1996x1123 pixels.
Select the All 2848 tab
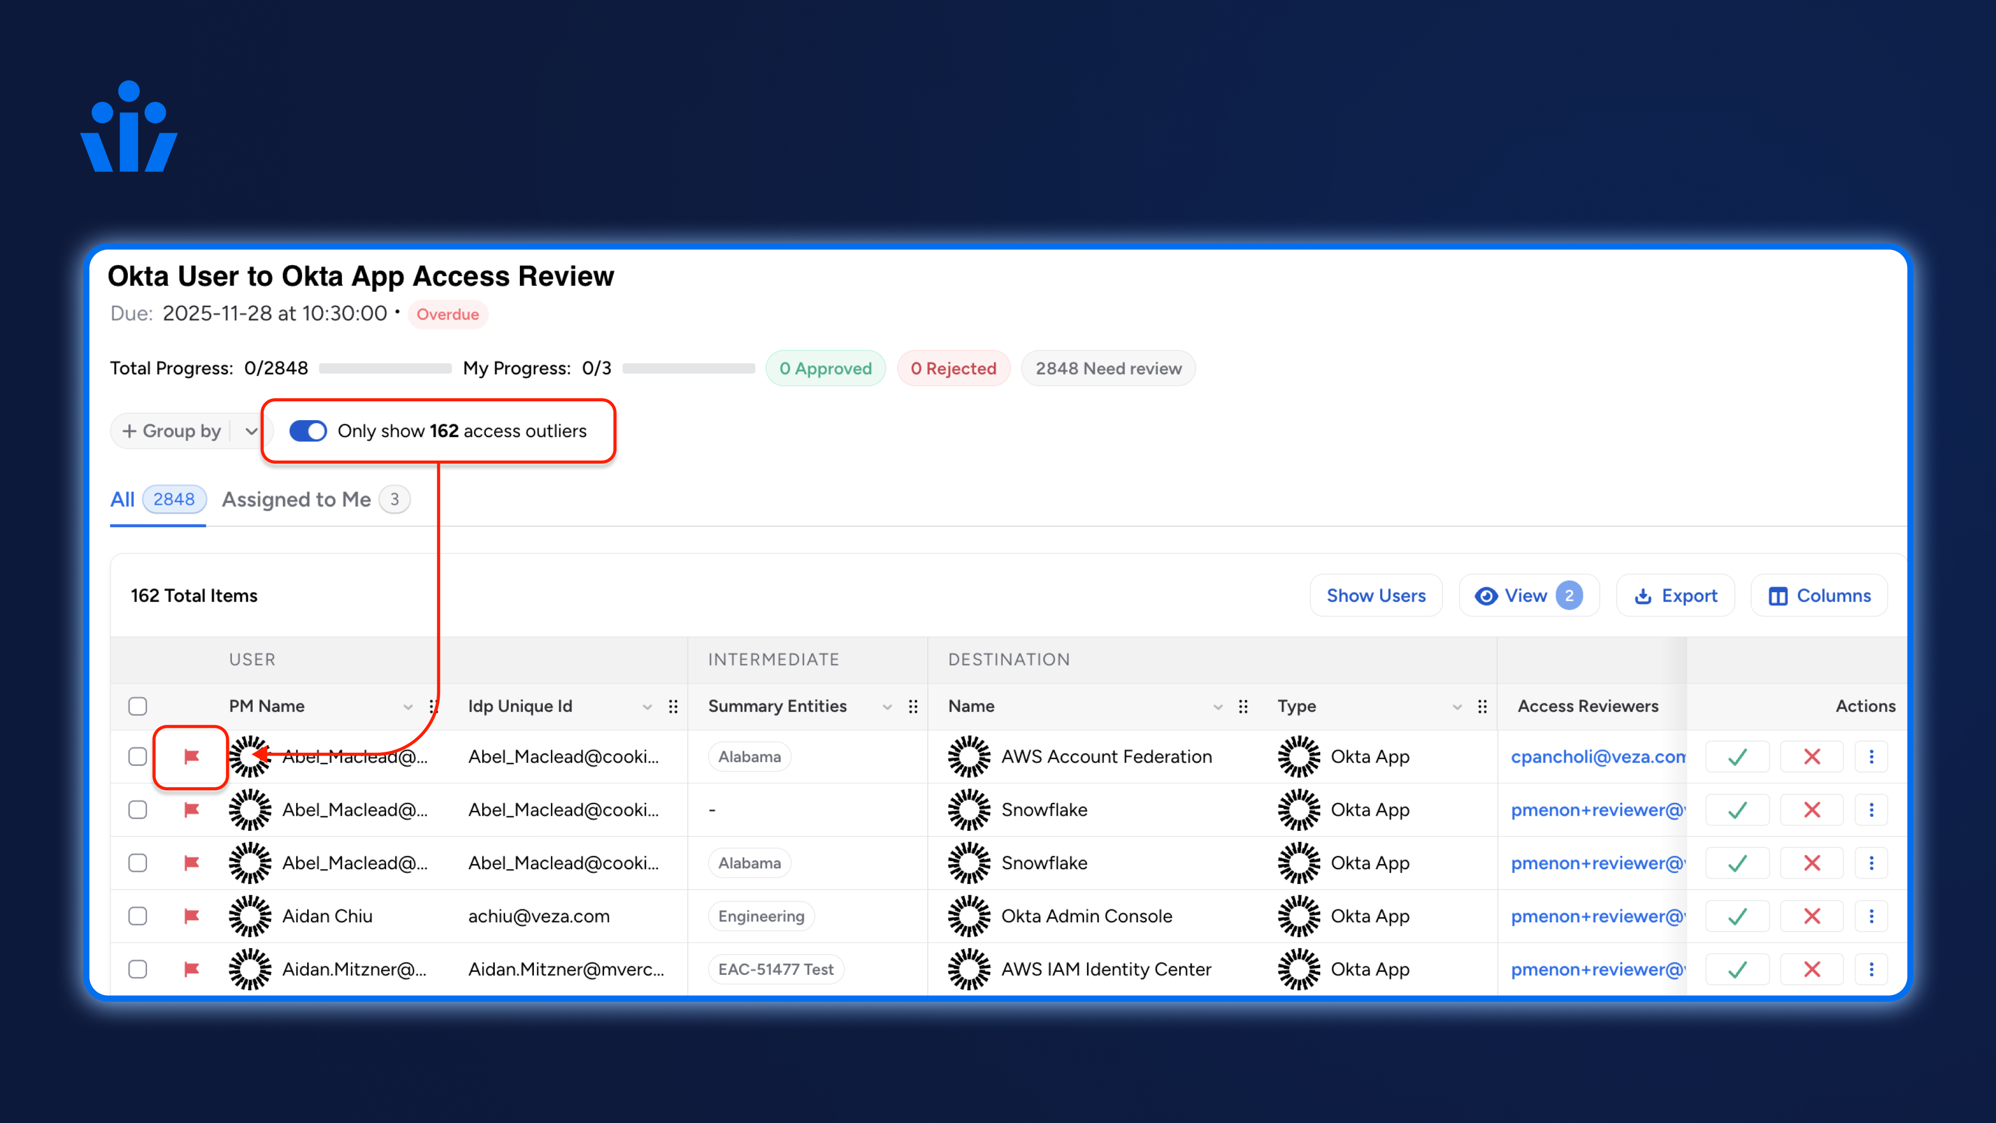(x=157, y=500)
